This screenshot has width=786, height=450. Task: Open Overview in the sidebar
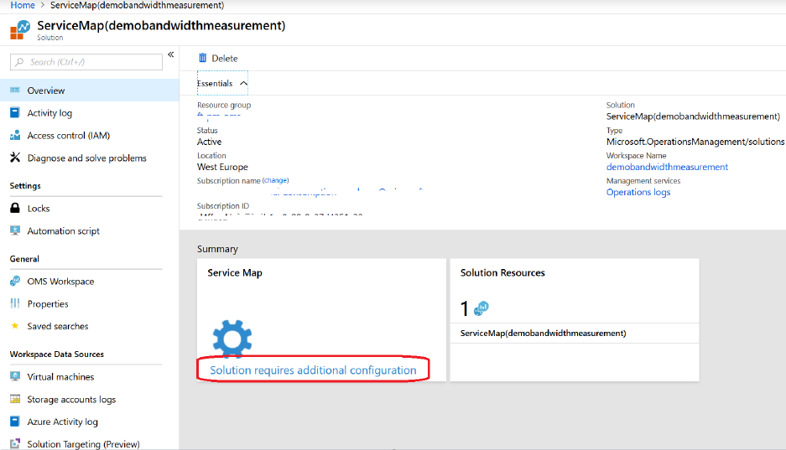pos(89,91)
